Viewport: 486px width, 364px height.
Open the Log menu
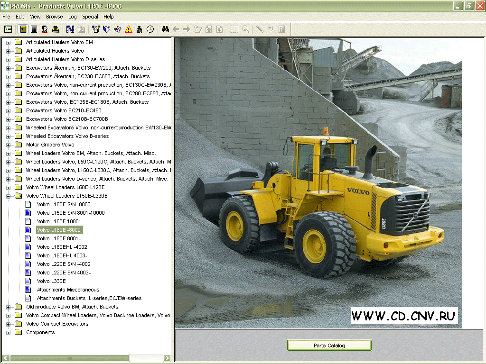(x=72, y=17)
